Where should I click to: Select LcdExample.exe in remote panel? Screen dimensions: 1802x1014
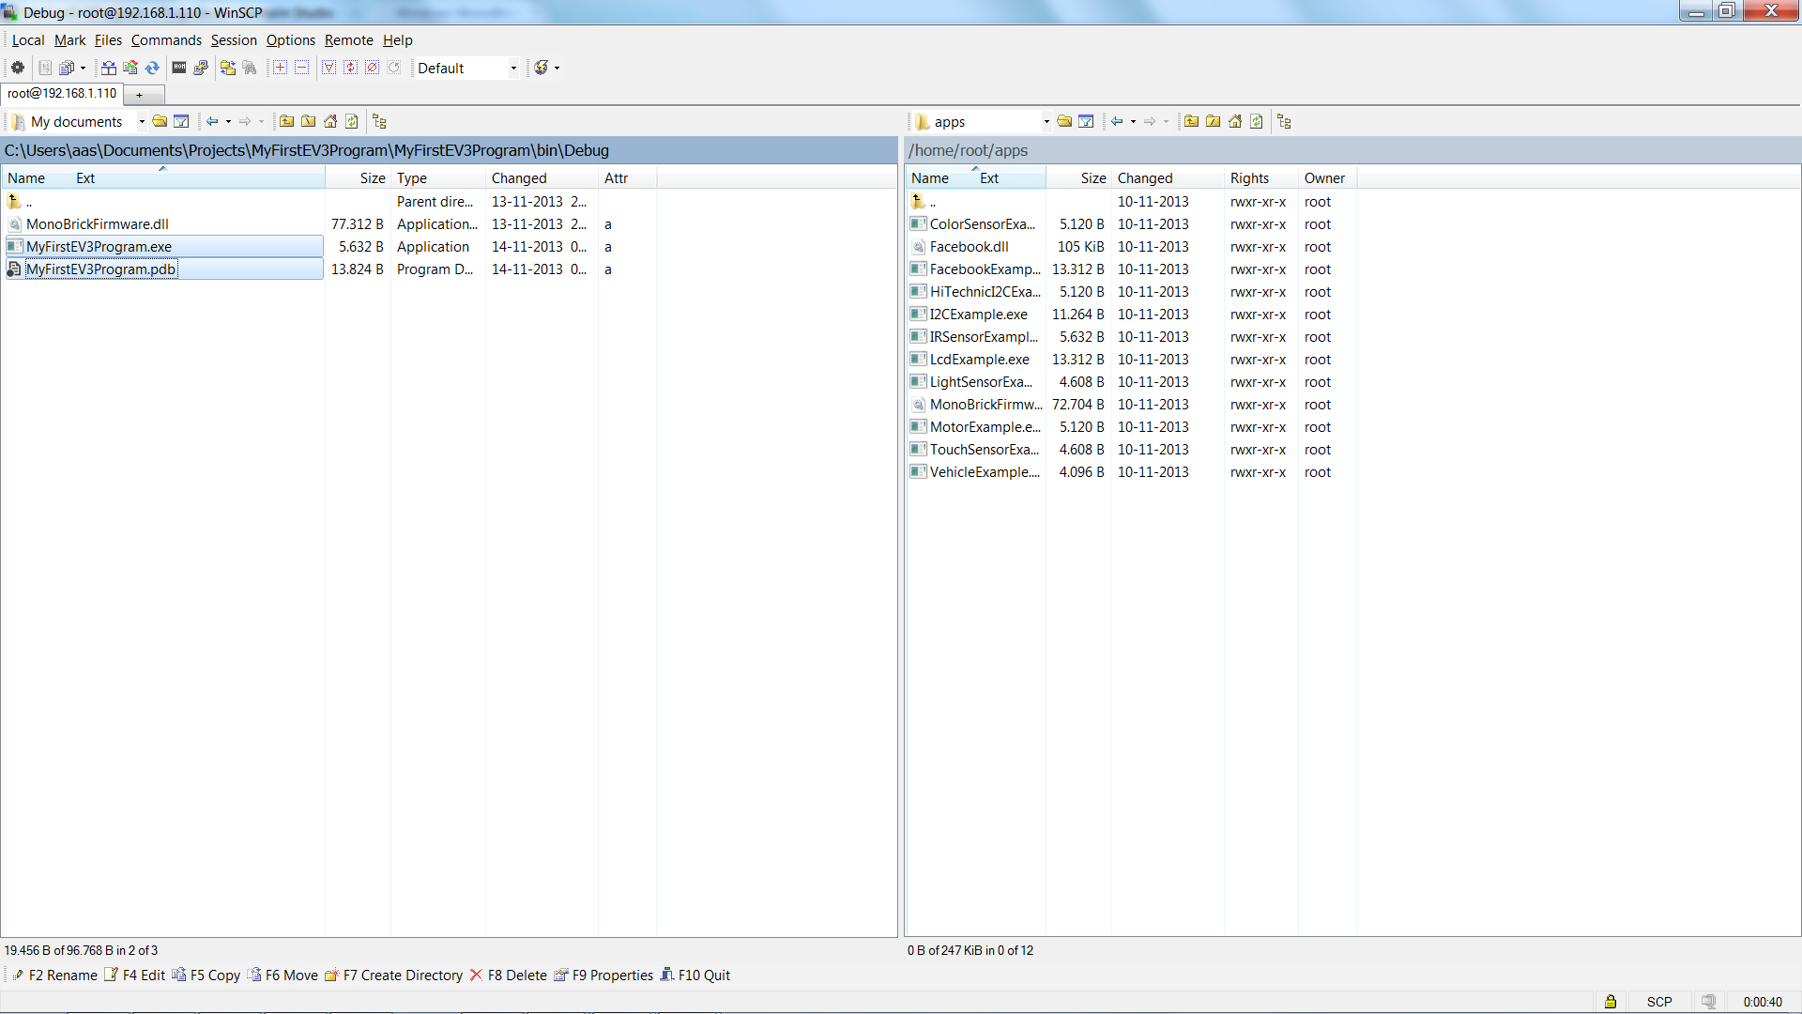point(979,360)
